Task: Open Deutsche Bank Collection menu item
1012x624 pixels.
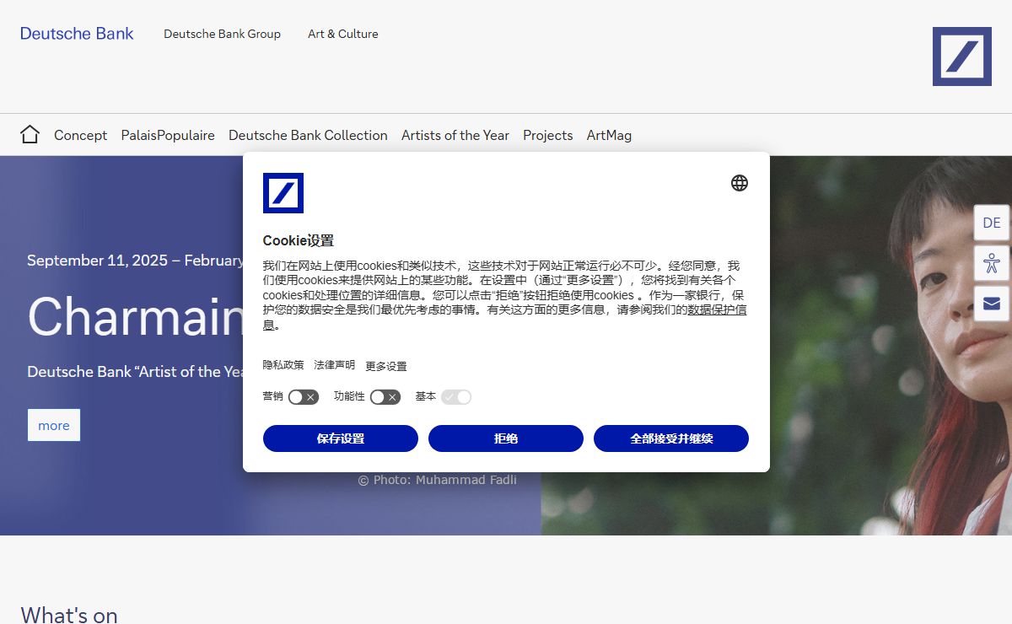Action: (x=308, y=135)
